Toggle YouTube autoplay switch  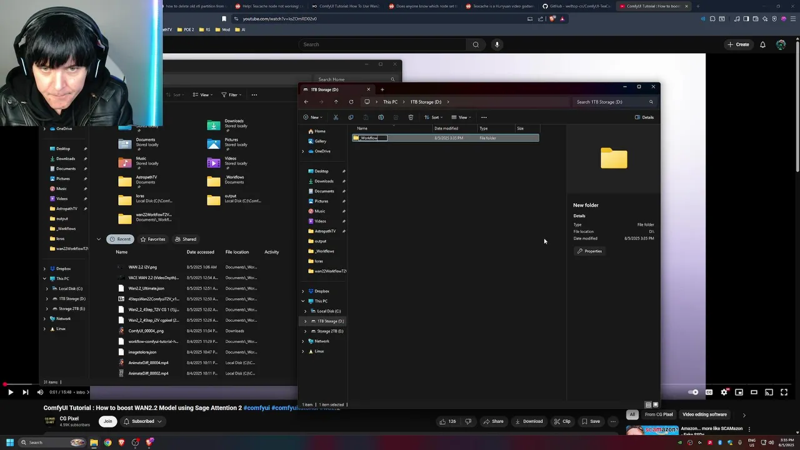point(693,392)
